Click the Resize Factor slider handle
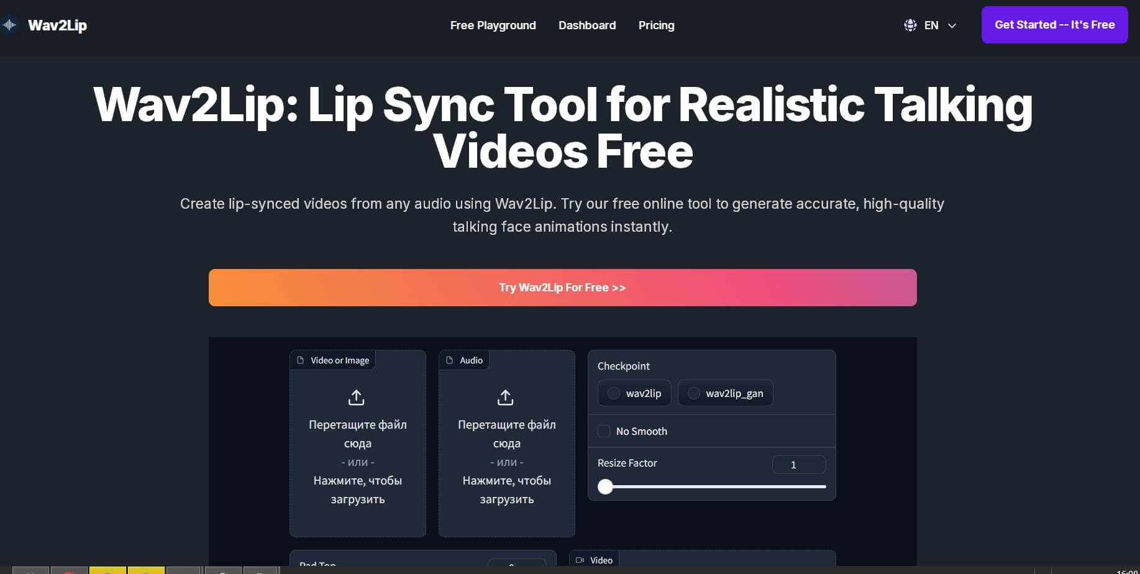Screen dimensions: 1140x574 coord(605,487)
